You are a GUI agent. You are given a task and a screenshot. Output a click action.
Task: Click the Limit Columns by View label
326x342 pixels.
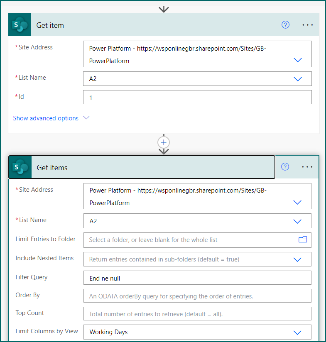(47, 331)
